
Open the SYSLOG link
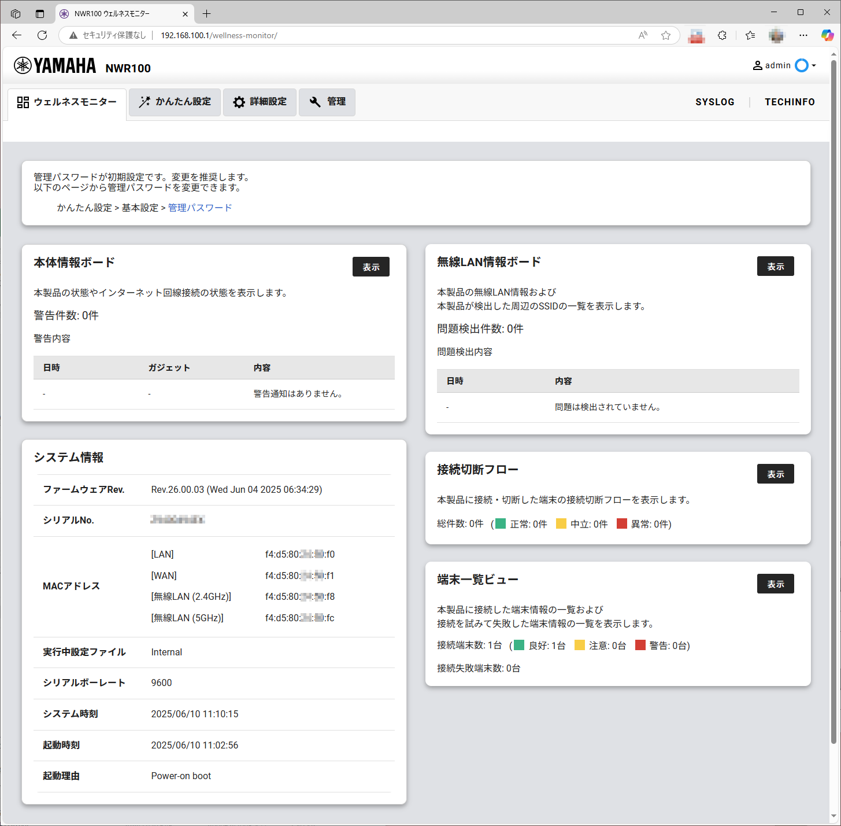click(x=714, y=102)
